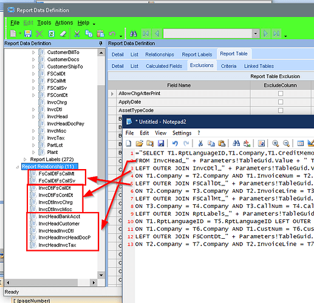Check ExcludeColumn for ApplyDate
314x303 pixels.
281,102
